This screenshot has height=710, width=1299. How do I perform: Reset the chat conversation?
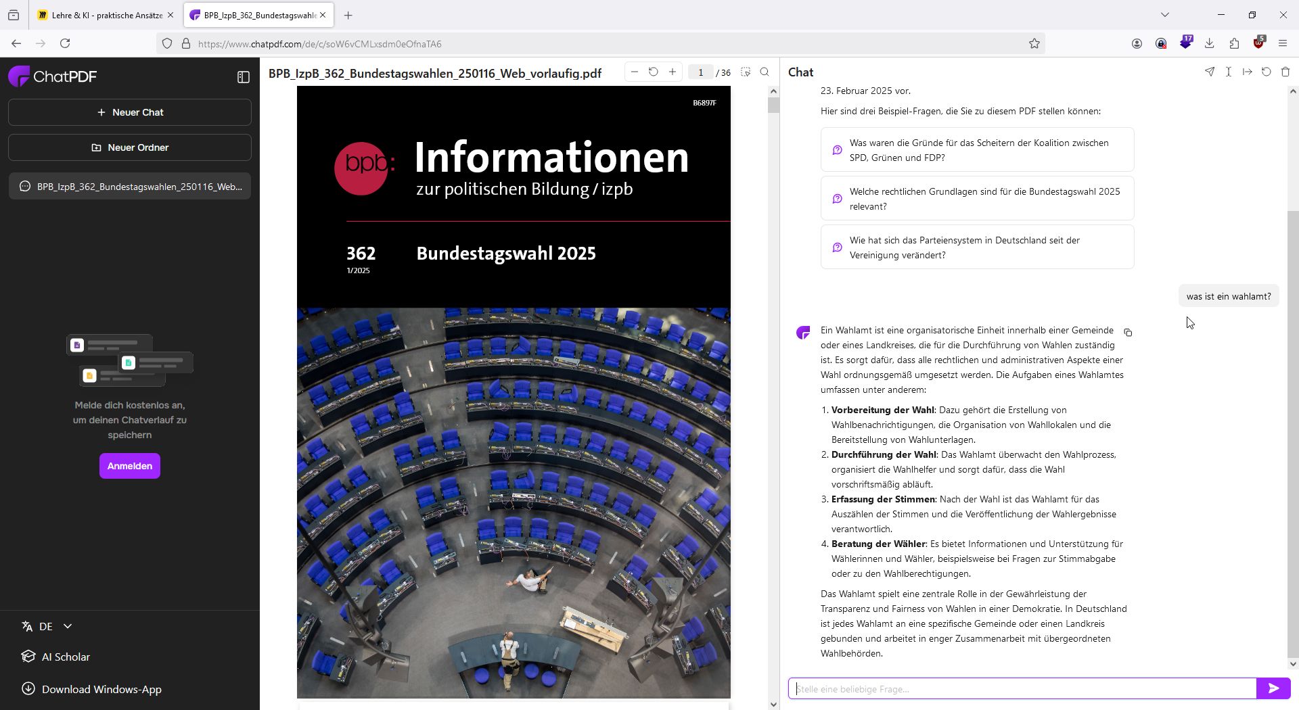(1267, 72)
